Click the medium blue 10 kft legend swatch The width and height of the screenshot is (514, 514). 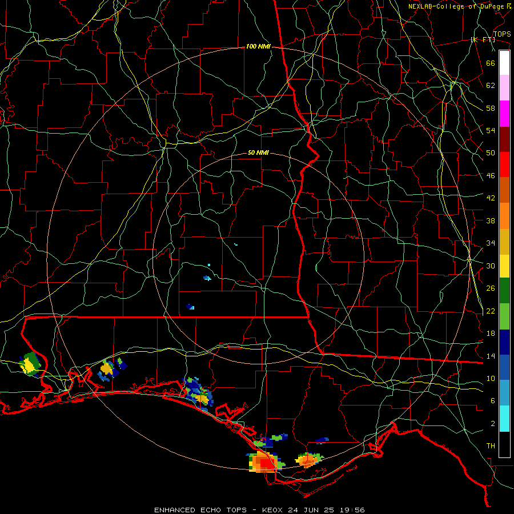tap(504, 367)
